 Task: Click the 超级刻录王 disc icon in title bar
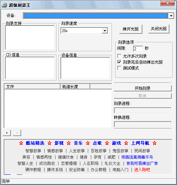[x=4, y=5]
